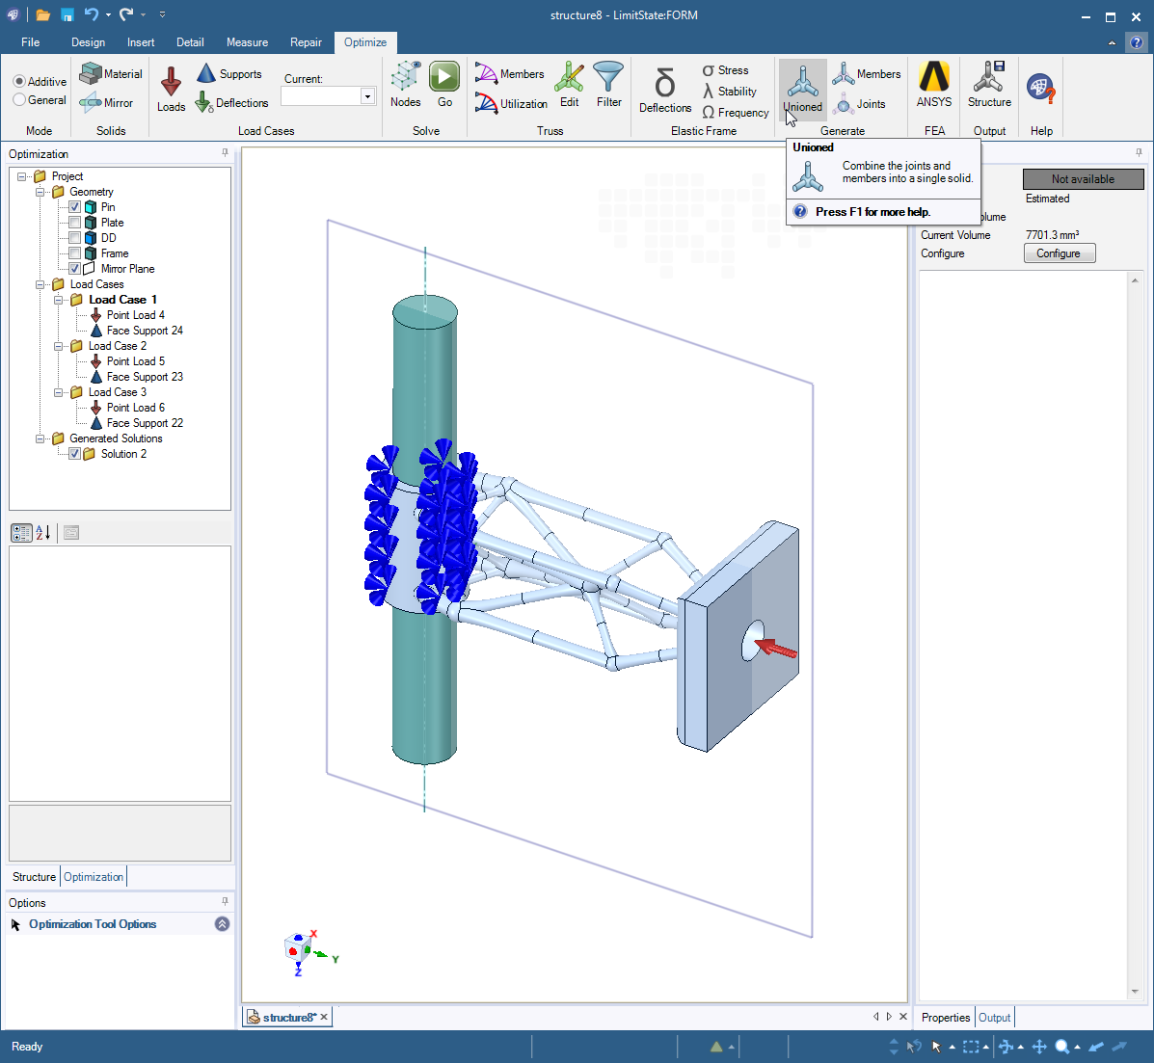Viewport: 1154px width, 1063px height.
Task: Collapse Load Case 3 node
Action: 58,393
